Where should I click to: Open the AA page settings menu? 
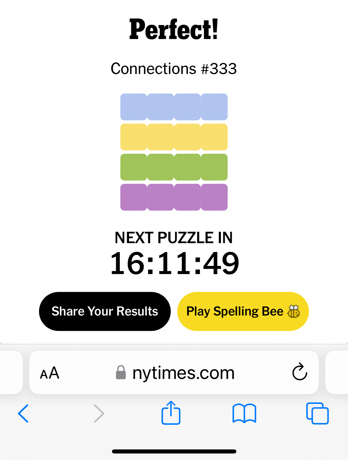pyautogui.click(x=50, y=373)
